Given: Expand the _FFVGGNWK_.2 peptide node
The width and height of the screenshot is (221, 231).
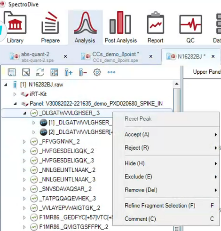Looking at the screenshot, I should pyautogui.click(x=24, y=142).
